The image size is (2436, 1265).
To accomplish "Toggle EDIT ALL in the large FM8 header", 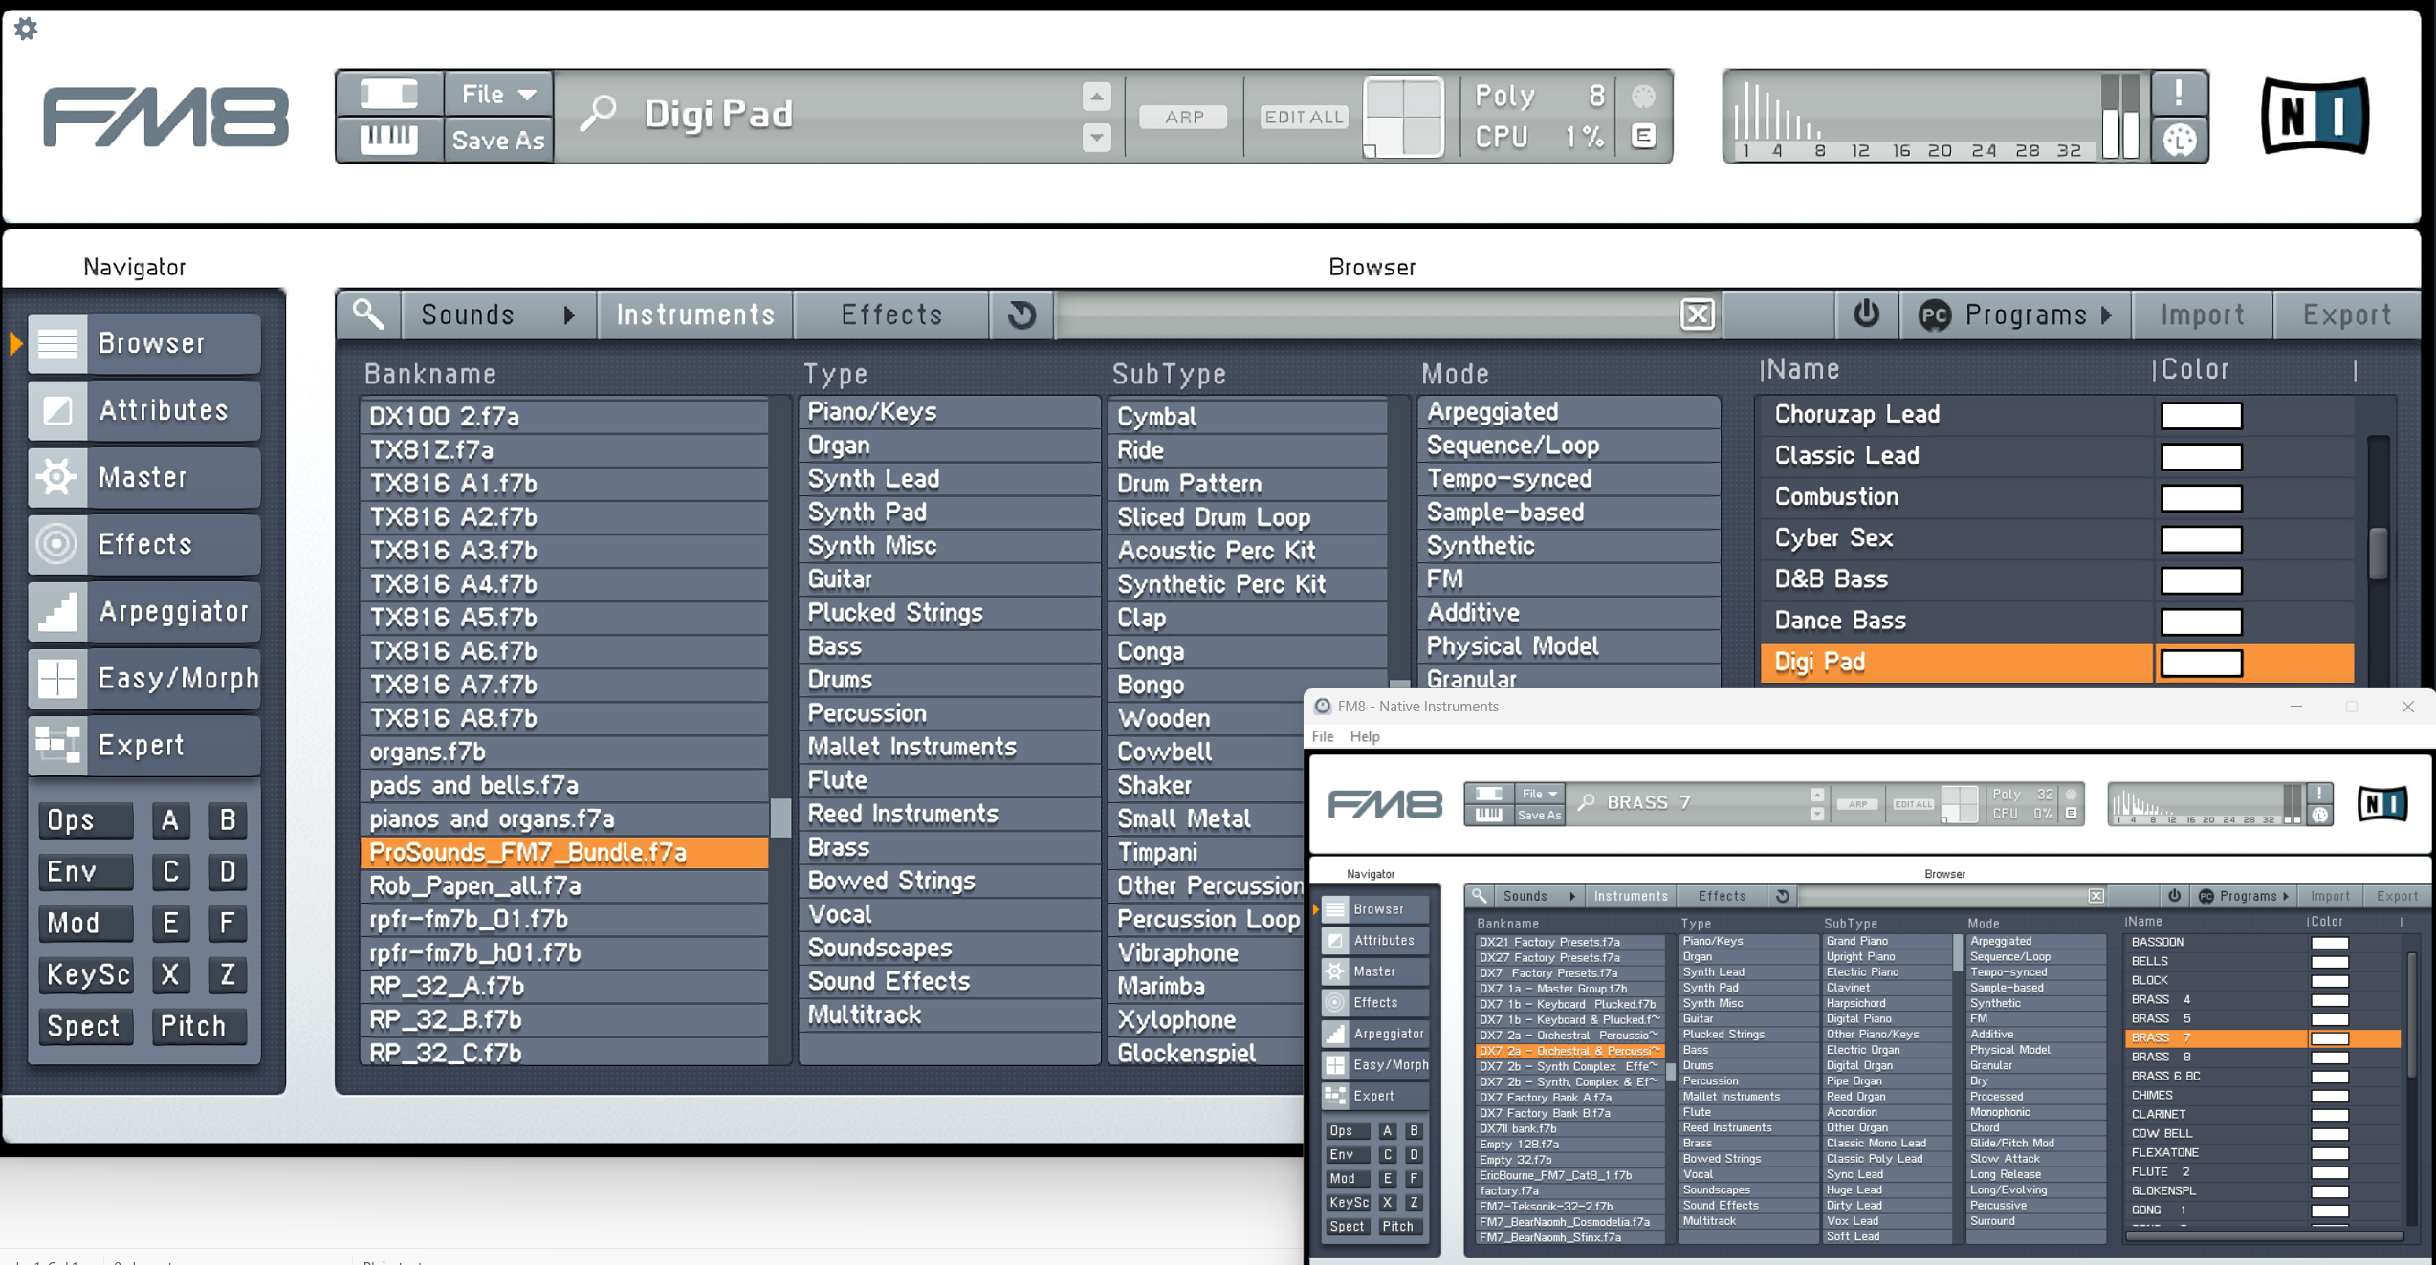I will 1304,117.
